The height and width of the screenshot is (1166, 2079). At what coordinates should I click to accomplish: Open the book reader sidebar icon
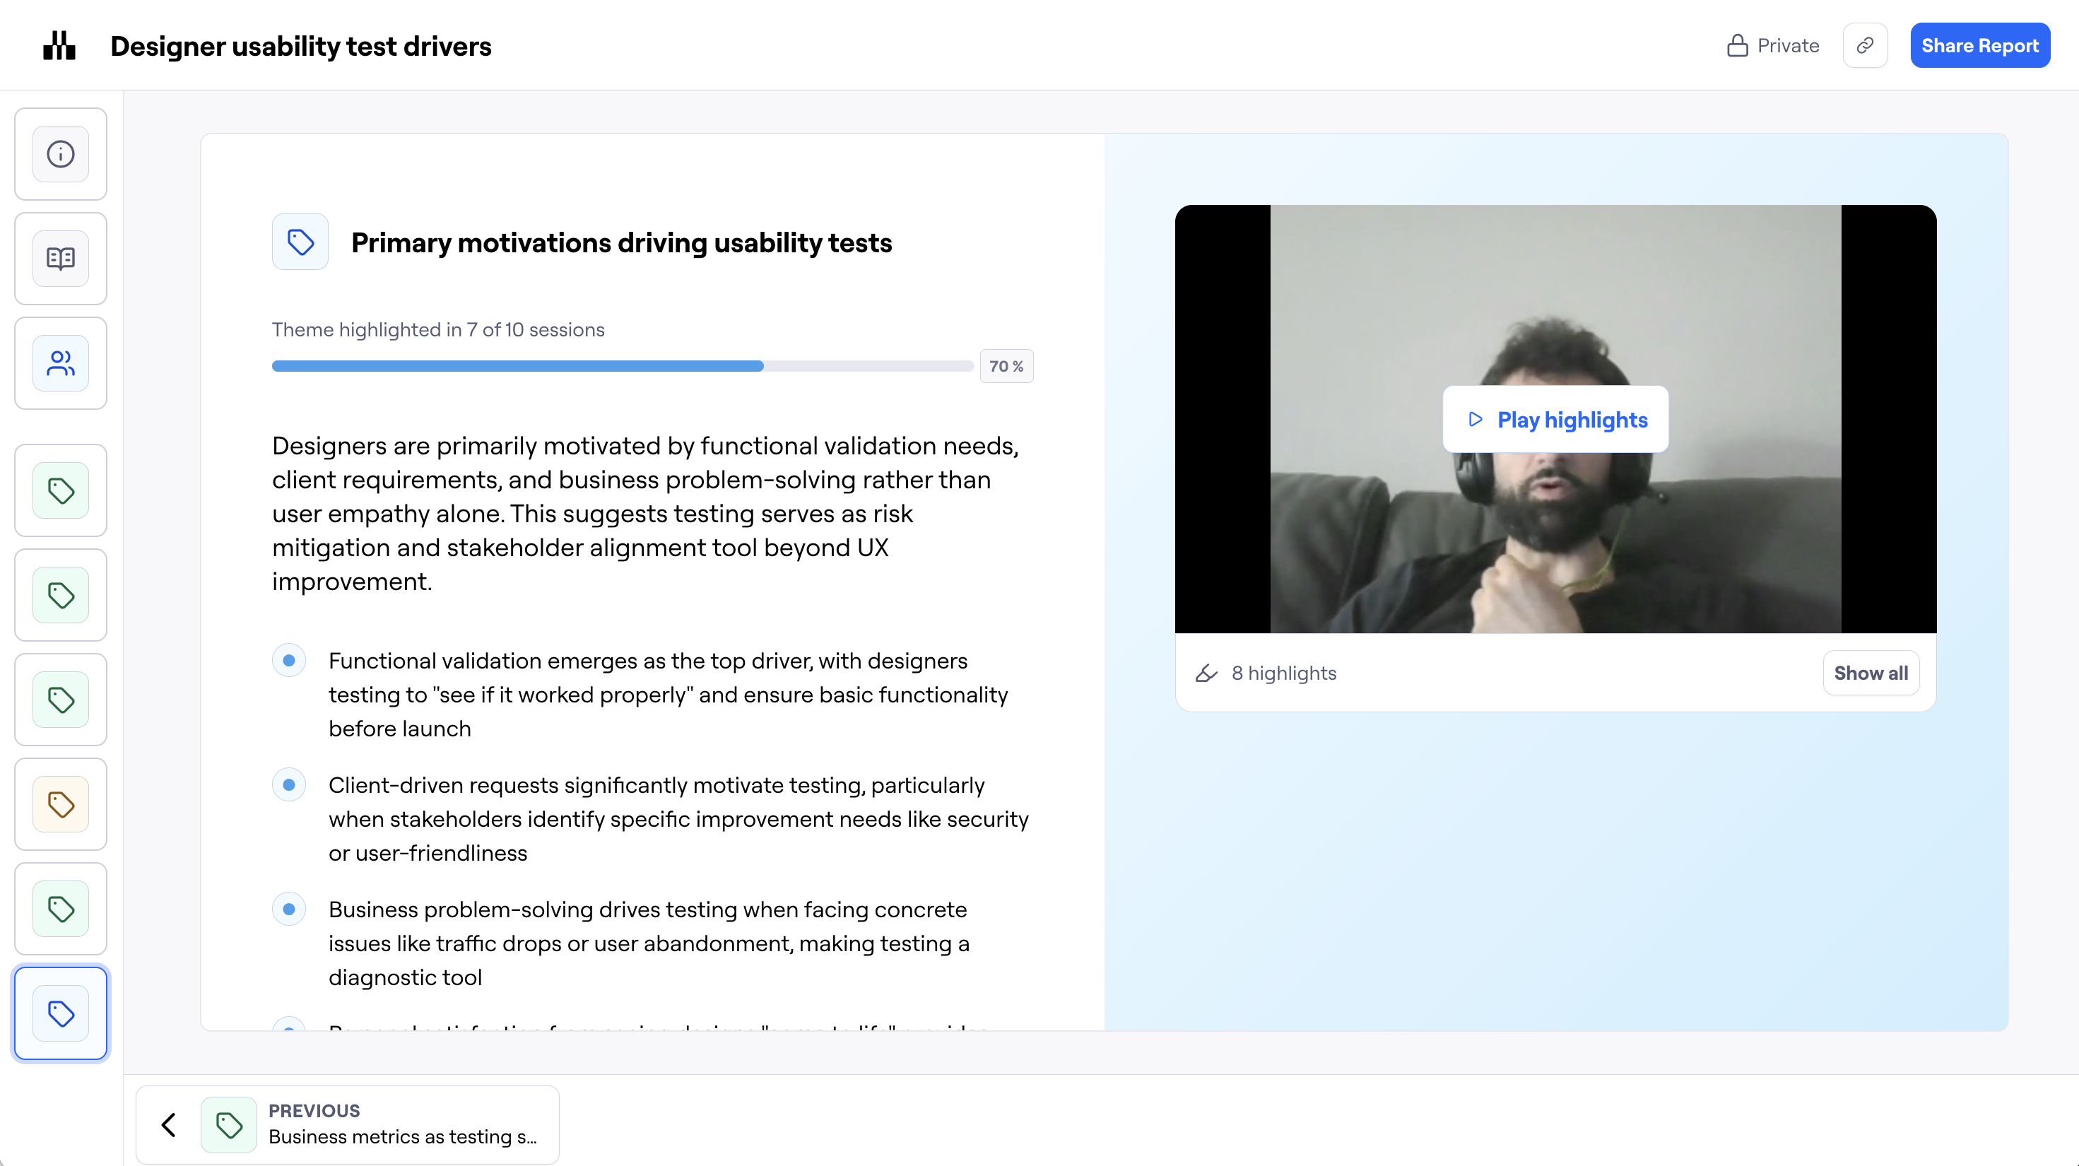coord(61,258)
